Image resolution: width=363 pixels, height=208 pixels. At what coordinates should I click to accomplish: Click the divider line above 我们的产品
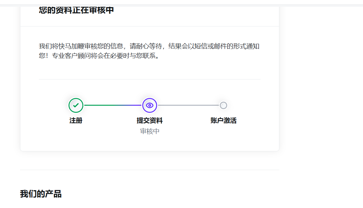(x=150, y=170)
